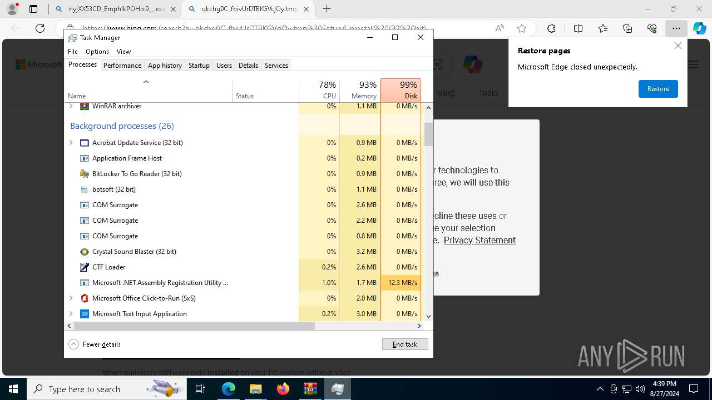The height and width of the screenshot is (400, 712).
Task: Switch to the first Edge tab nyjXX53CD
Action: pyautogui.click(x=115, y=9)
